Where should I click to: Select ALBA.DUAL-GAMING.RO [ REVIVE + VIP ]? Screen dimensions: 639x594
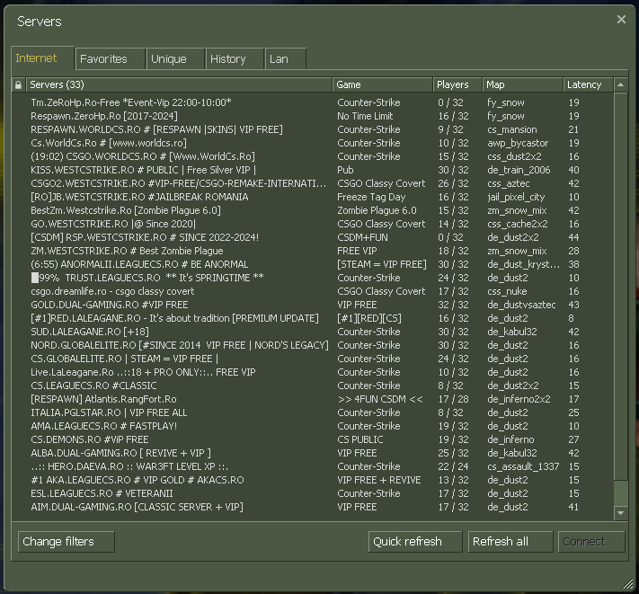[x=313, y=453]
